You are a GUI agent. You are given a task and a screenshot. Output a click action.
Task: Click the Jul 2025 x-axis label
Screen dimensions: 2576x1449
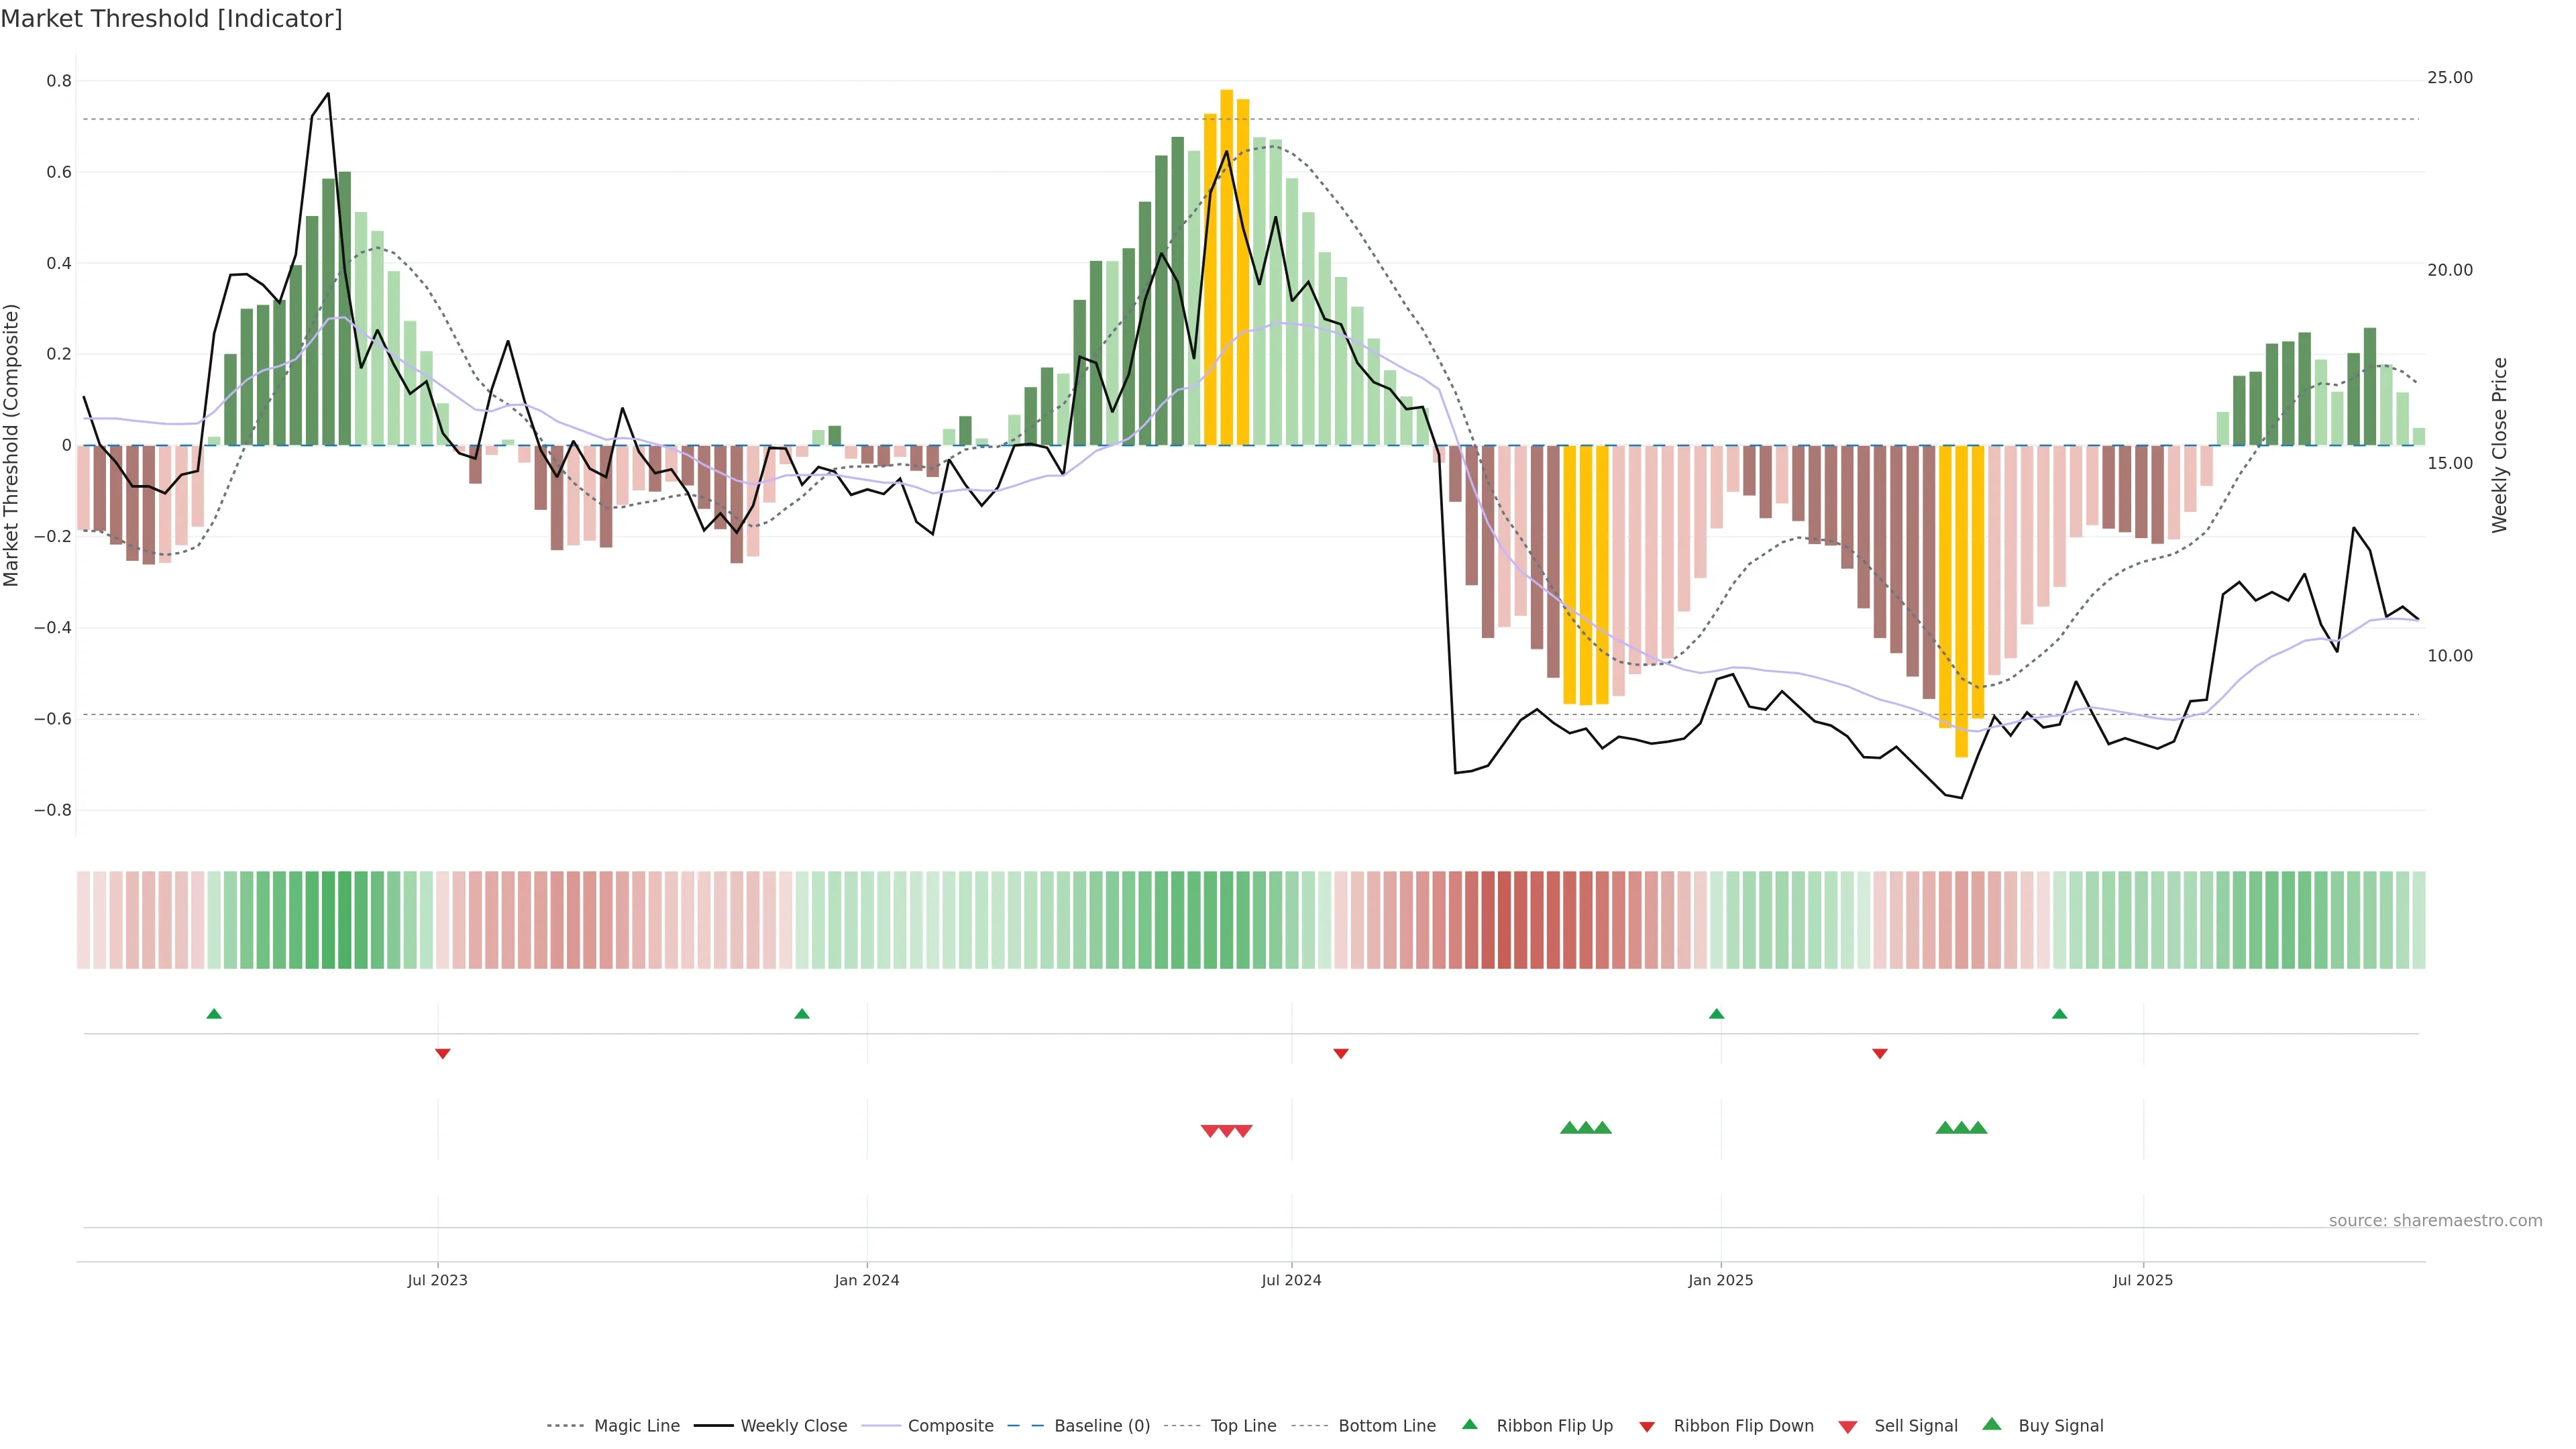click(2142, 1280)
